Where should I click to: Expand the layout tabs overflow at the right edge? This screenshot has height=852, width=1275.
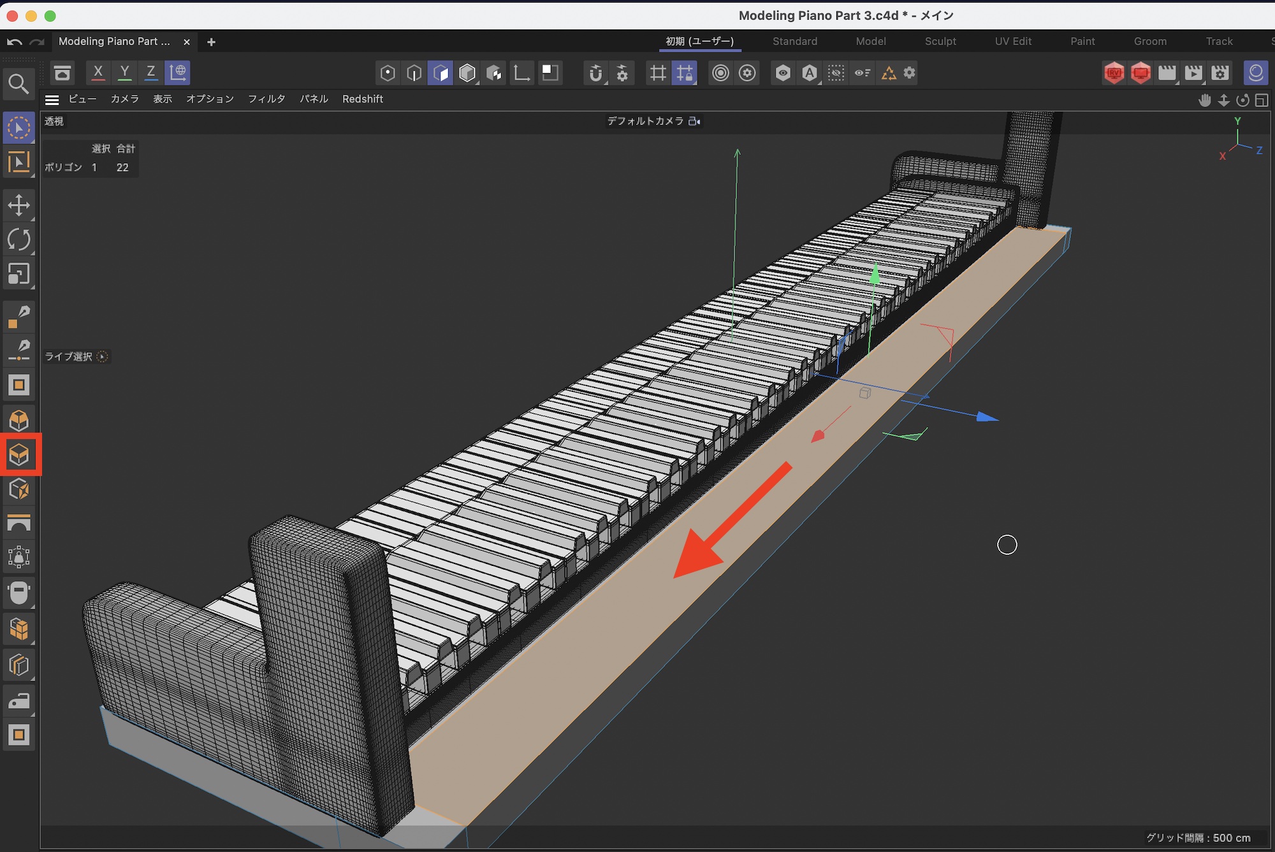pyautogui.click(x=1271, y=41)
